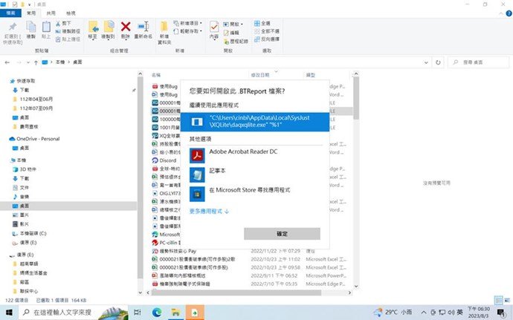Viewport: 513px width, 320px height.
Task: Click 反向選擇 (Invert selection) in ribbon
Action: pos(269,39)
